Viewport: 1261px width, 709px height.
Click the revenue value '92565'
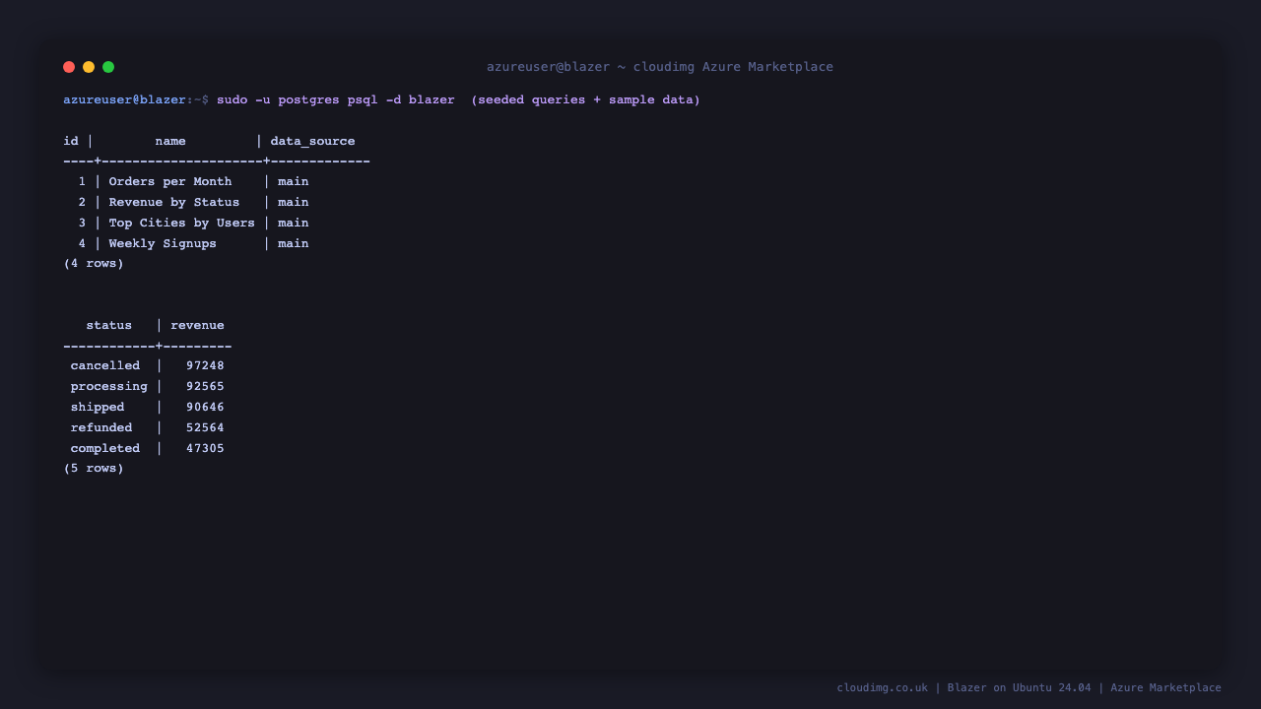click(x=205, y=386)
